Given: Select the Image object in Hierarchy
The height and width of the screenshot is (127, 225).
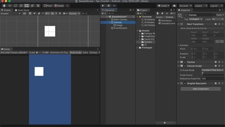Looking at the screenshot, I should (120, 25).
